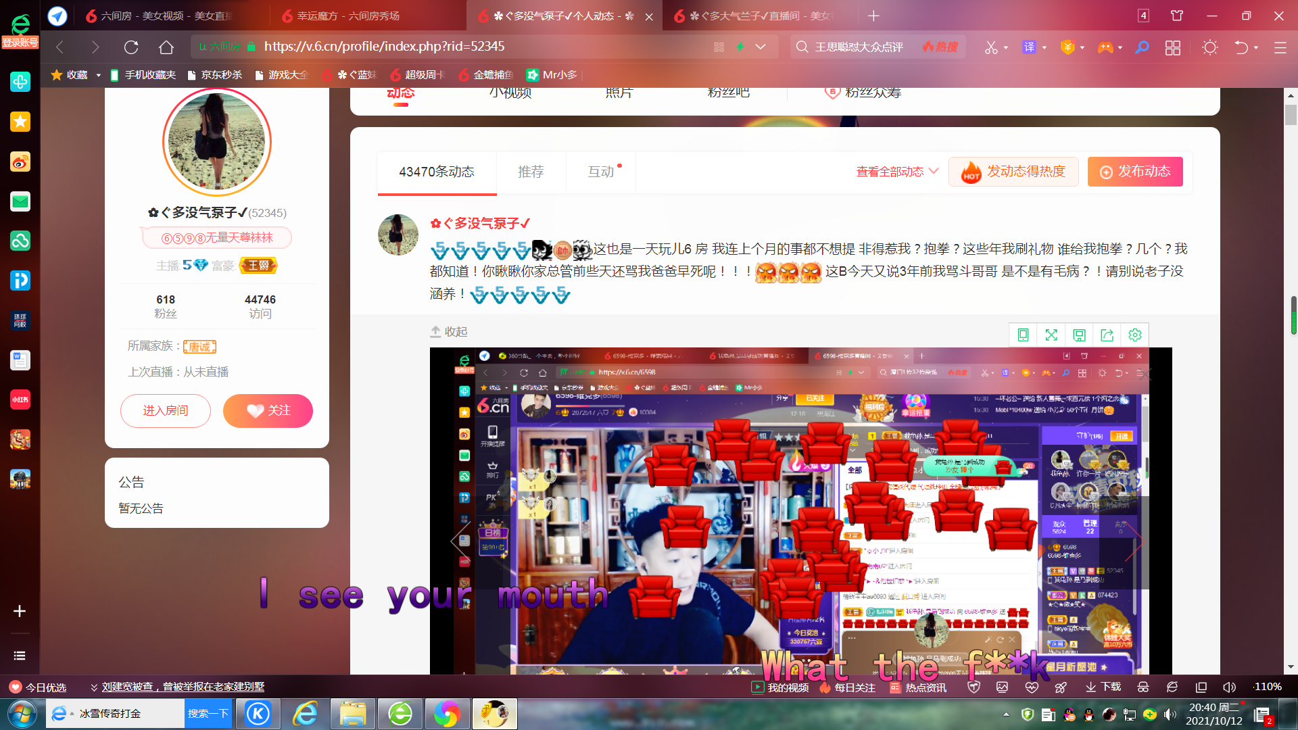This screenshot has height=730, width=1298.
Task: Expand the 收藏 bookmarks dropdown arrow
Action: (x=98, y=75)
